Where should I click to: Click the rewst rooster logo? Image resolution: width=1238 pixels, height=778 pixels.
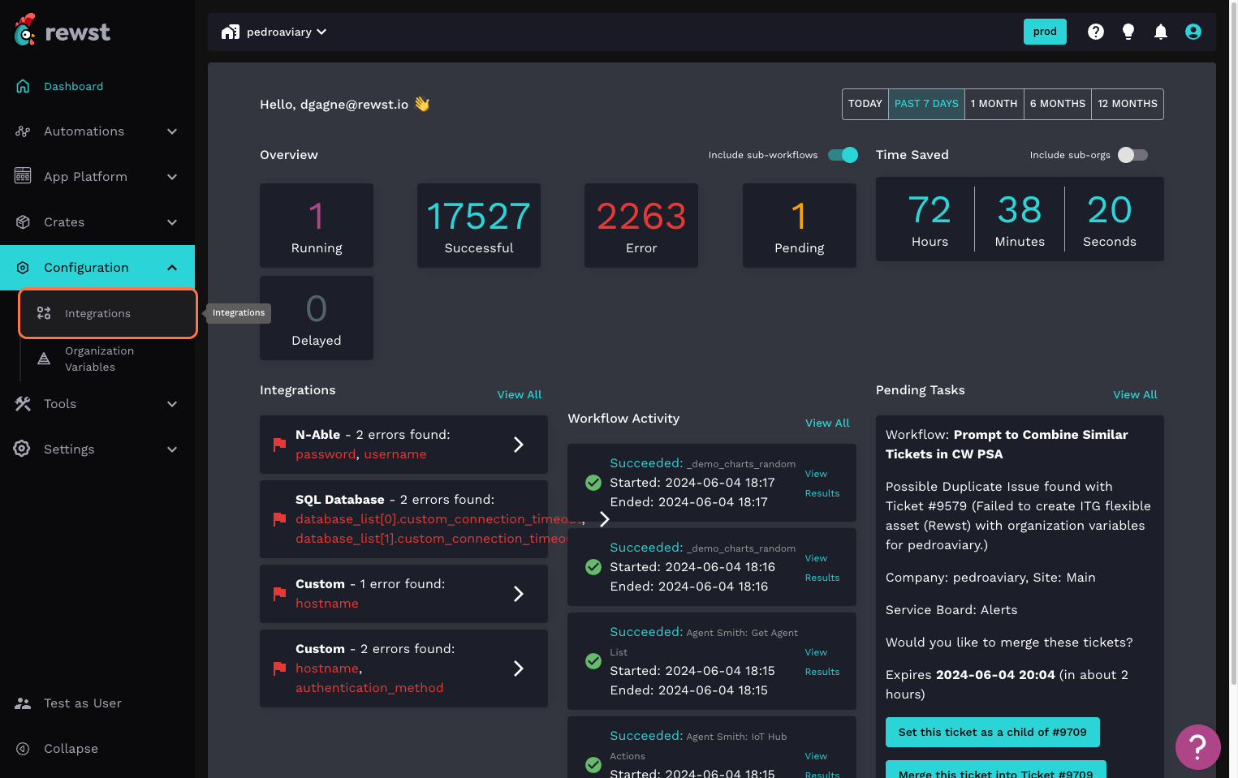pos(25,31)
